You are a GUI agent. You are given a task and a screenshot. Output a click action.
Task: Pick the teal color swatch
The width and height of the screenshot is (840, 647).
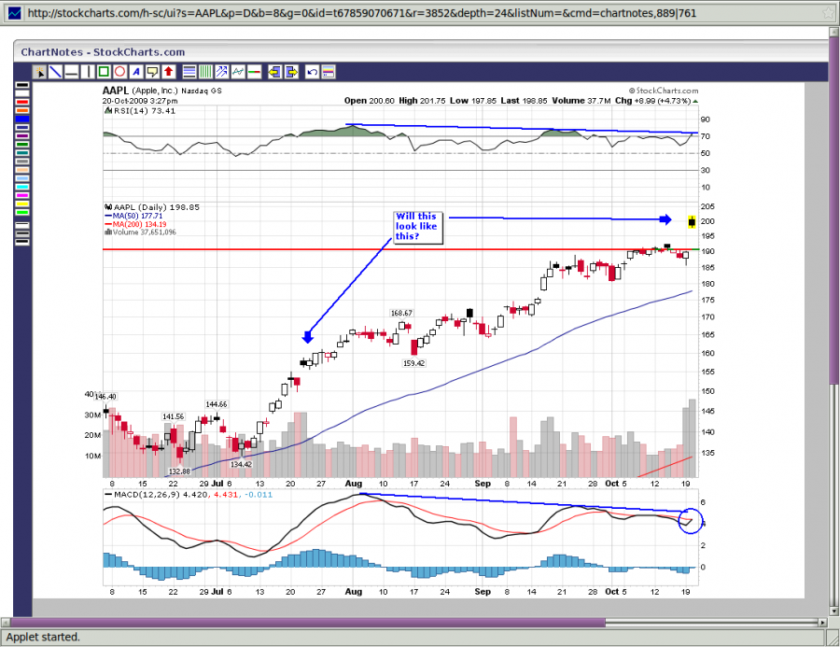click(x=22, y=153)
